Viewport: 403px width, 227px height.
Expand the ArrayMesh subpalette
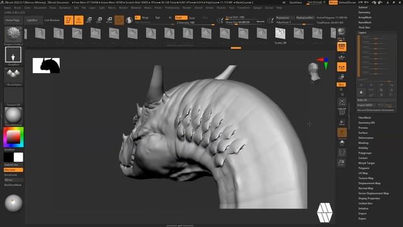tap(365, 17)
